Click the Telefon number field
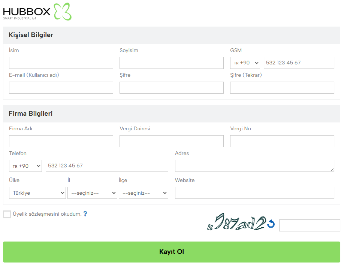This screenshot has height=267, width=344. pyautogui.click(x=107, y=166)
